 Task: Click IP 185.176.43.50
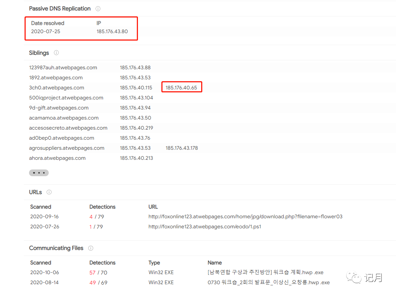pos(135,118)
